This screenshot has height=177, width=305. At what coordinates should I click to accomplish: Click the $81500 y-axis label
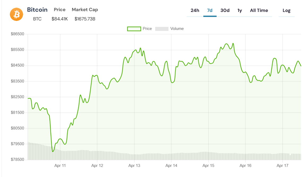pyautogui.click(x=18, y=113)
